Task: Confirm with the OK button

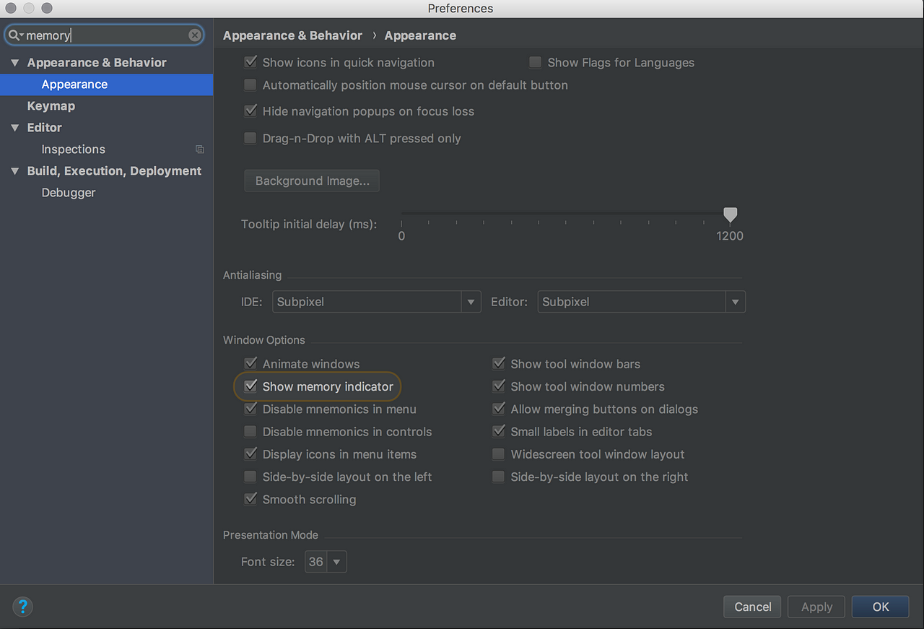Action: (881, 607)
